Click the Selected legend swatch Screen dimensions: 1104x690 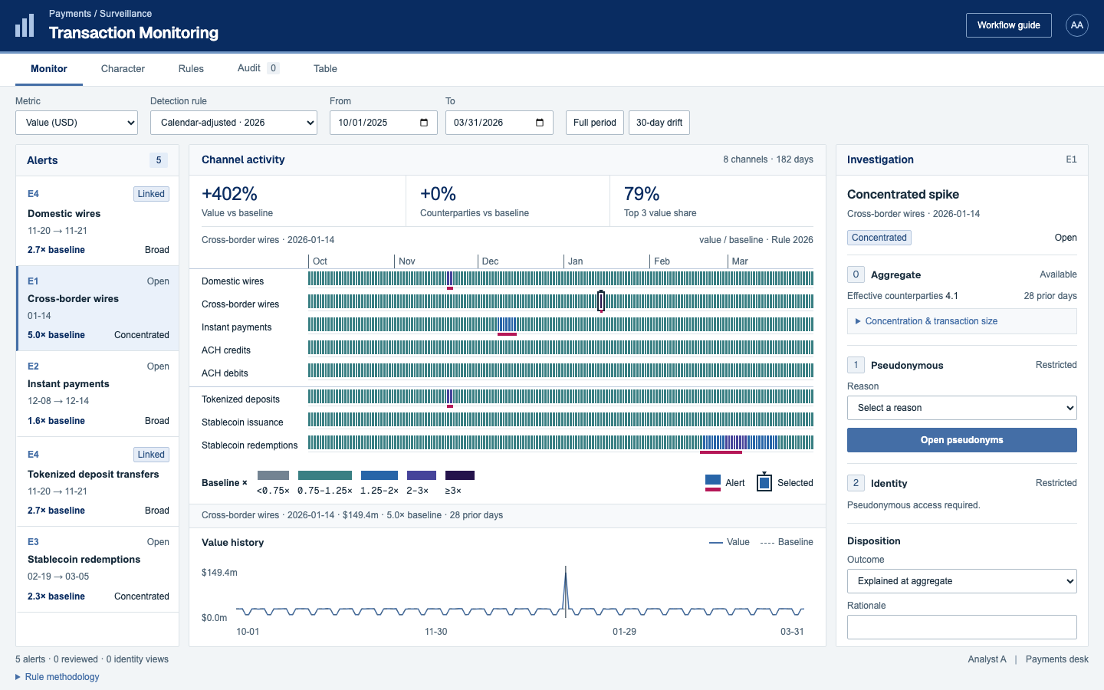(x=764, y=483)
